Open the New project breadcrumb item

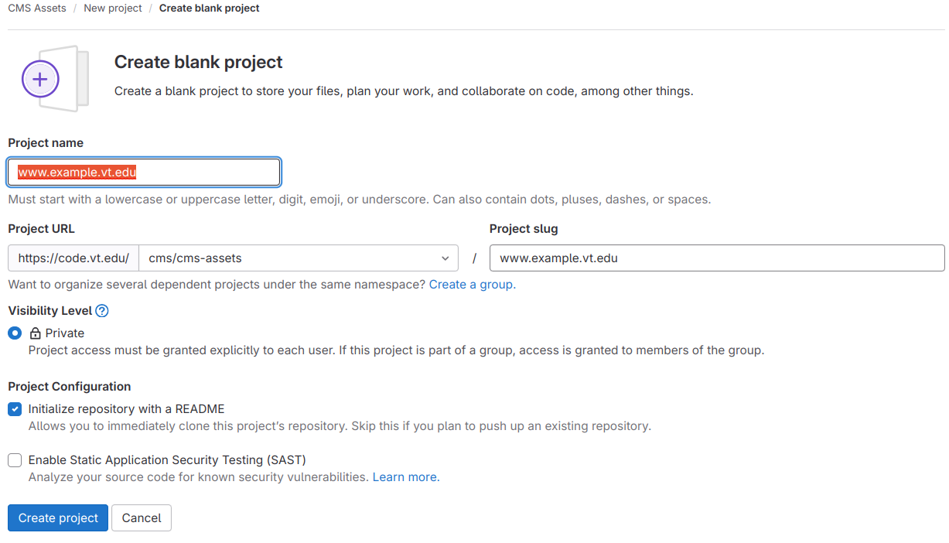coord(112,8)
